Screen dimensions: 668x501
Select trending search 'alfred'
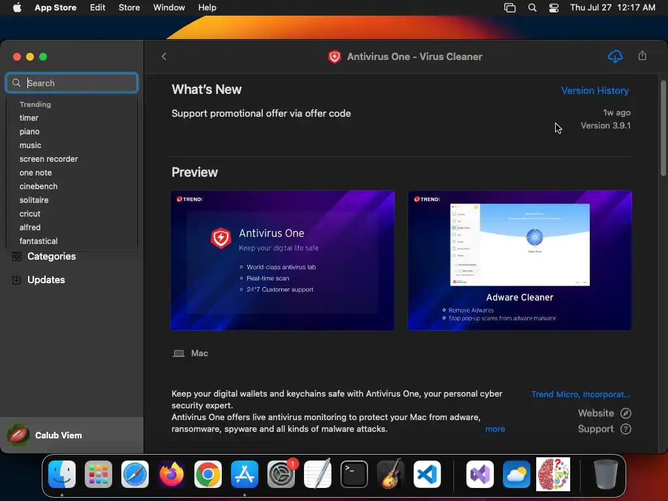click(30, 228)
